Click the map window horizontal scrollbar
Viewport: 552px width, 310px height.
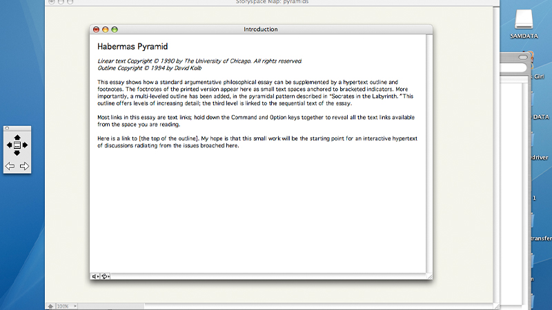coord(276,306)
